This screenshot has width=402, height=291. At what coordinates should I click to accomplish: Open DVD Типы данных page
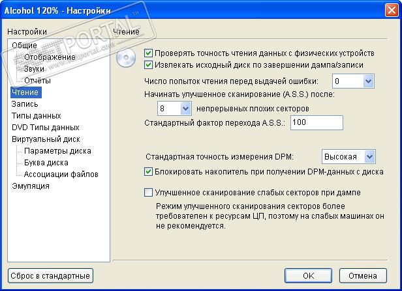[46, 128]
